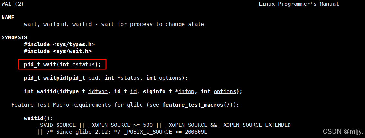The width and height of the screenshot is (365, 138).
Task: Click the Linux Programmer's Manual title
Action: pos(299,4)
